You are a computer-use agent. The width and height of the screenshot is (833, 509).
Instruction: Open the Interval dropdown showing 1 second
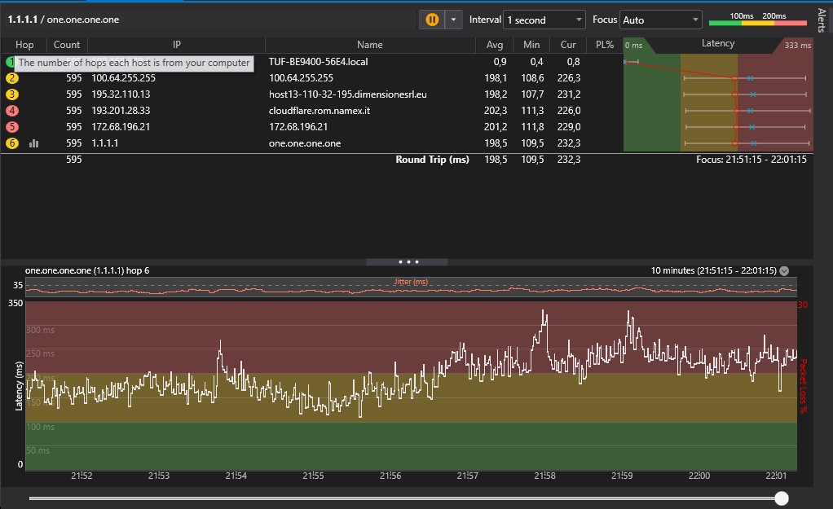coord(544,20)
